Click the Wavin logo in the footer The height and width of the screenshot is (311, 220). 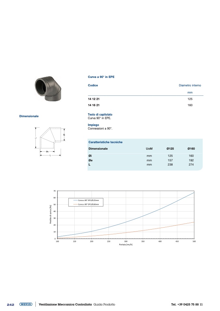pos(26,305)
